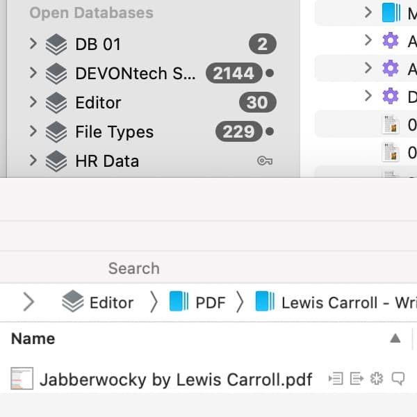Click the PDF group icon in path bar

click(179, 301)
